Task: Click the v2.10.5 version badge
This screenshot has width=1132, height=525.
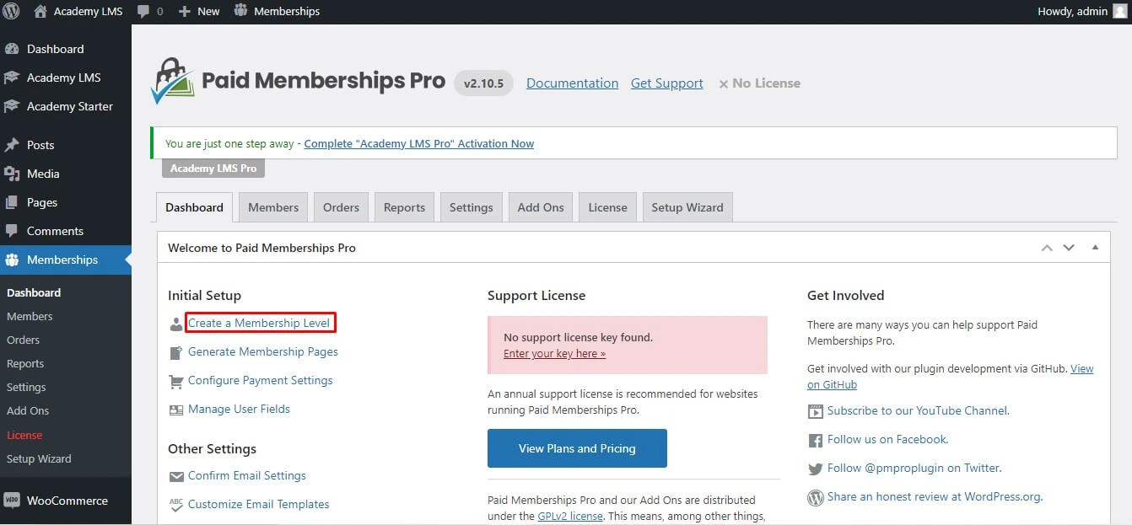Action: (x=483, y=83)
